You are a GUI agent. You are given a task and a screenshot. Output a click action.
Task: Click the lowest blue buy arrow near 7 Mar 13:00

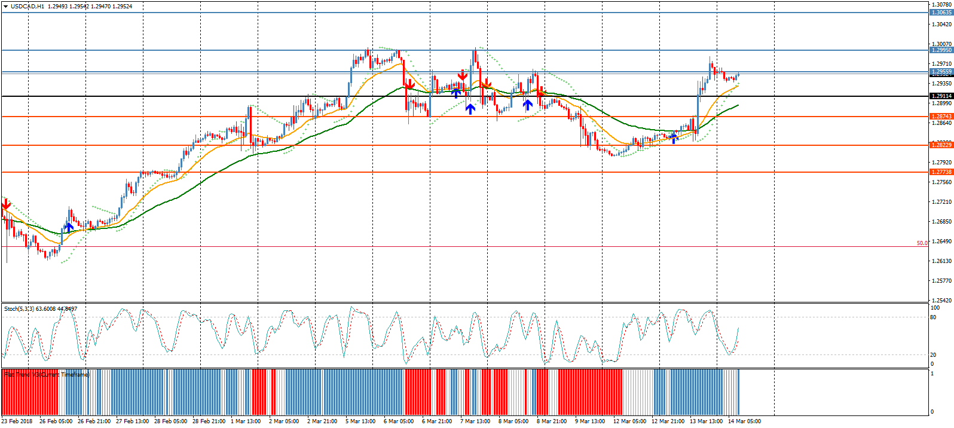pyautogui.click(x=470, y=109)
